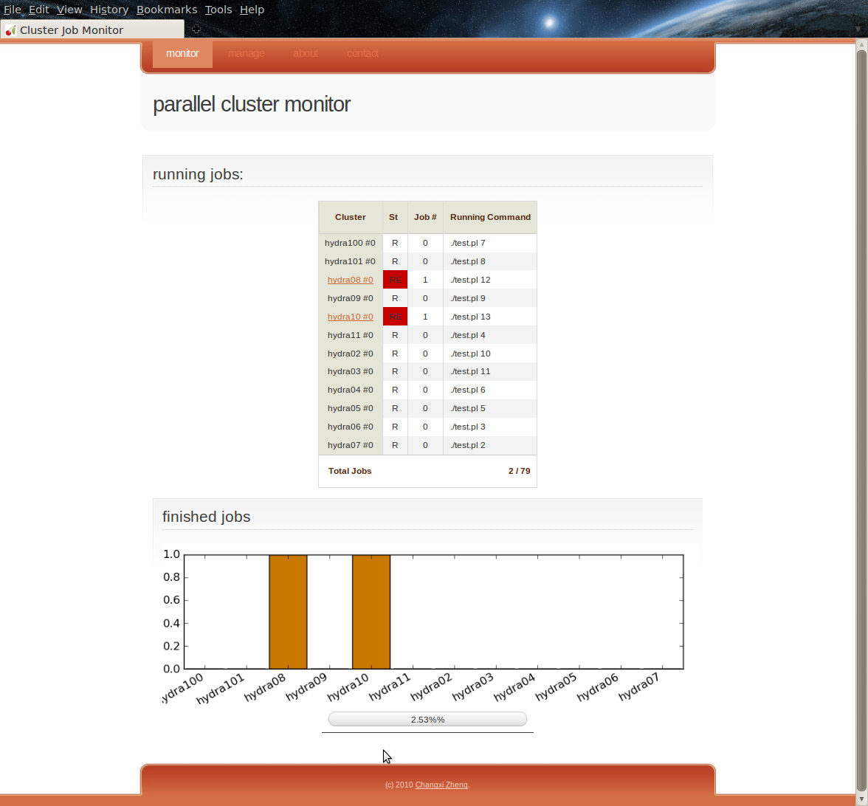Click red status cell for hydra08
Screen dimensions: 868x806
coord(395,280)
